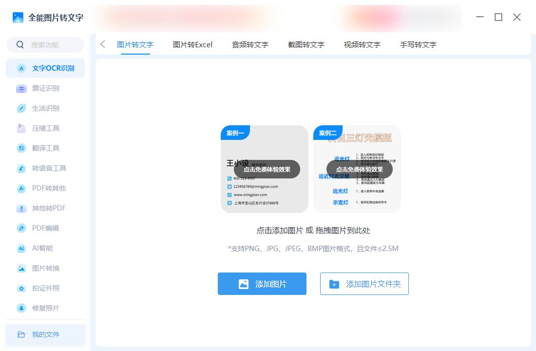Screen dimensions: 536x351
Task: Click the 修复照片 portrait icon
Action: click(21, 308)
